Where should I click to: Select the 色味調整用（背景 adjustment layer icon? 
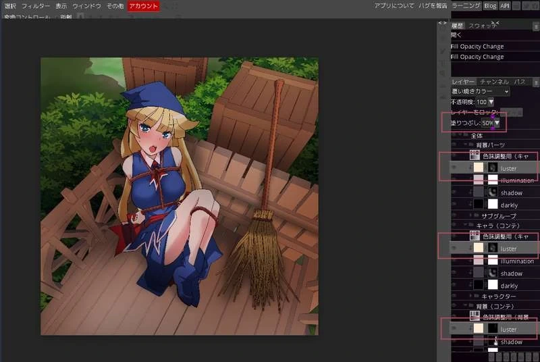[475, 316]
